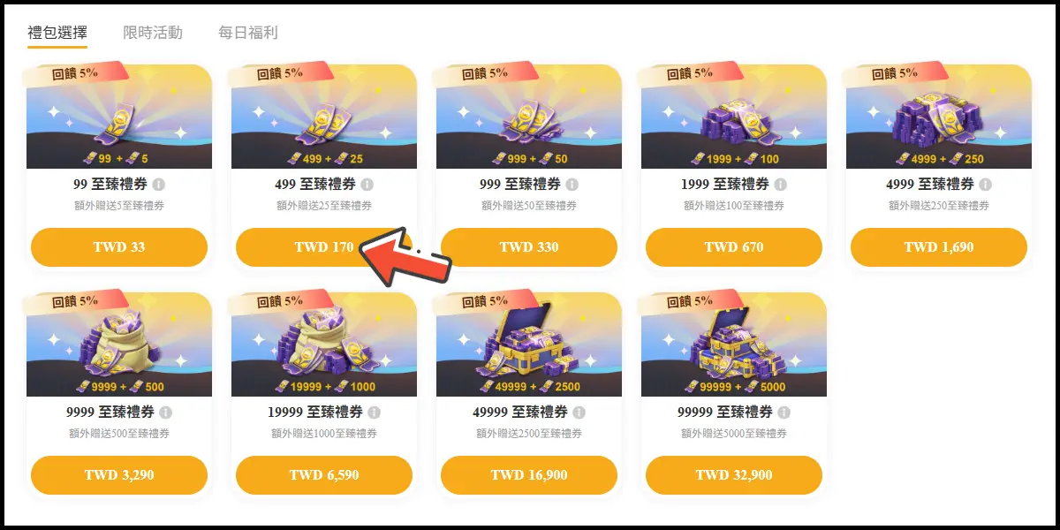Select the 9999 + 500 sack thumbnail
1060x530 pixels.
119,344
